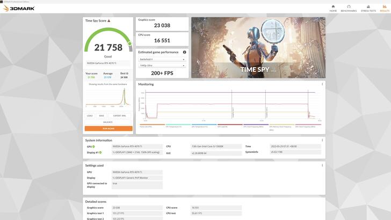Click the Time Spy banner image
Viewport: 391px width, 220px height.
pos(258,47)
